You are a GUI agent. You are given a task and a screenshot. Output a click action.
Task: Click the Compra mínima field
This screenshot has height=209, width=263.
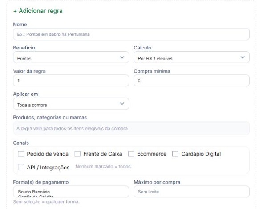tap(191, 81)
